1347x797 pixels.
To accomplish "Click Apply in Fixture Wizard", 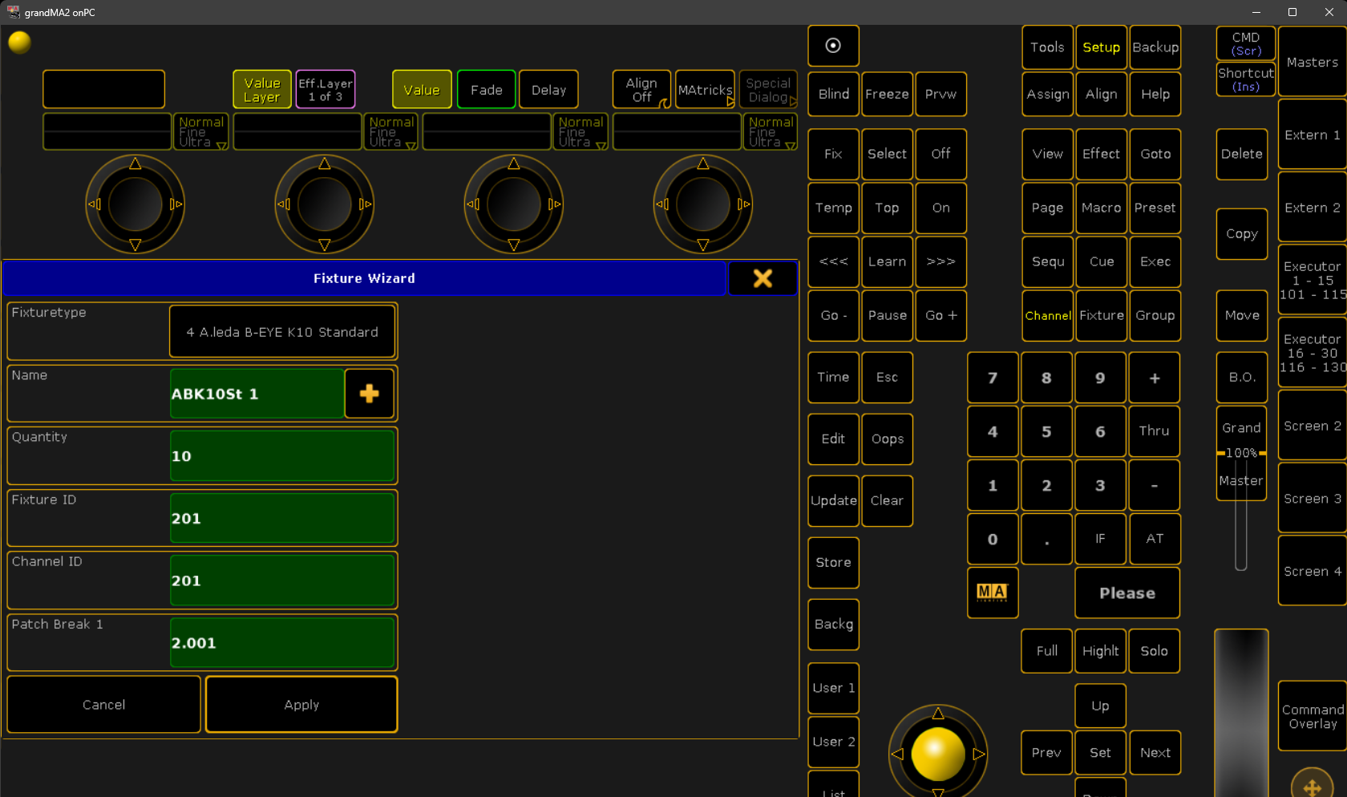I will 301,704.
